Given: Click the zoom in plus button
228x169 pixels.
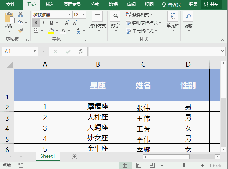Looking at the screenshot, I should (x=202, y=165).
